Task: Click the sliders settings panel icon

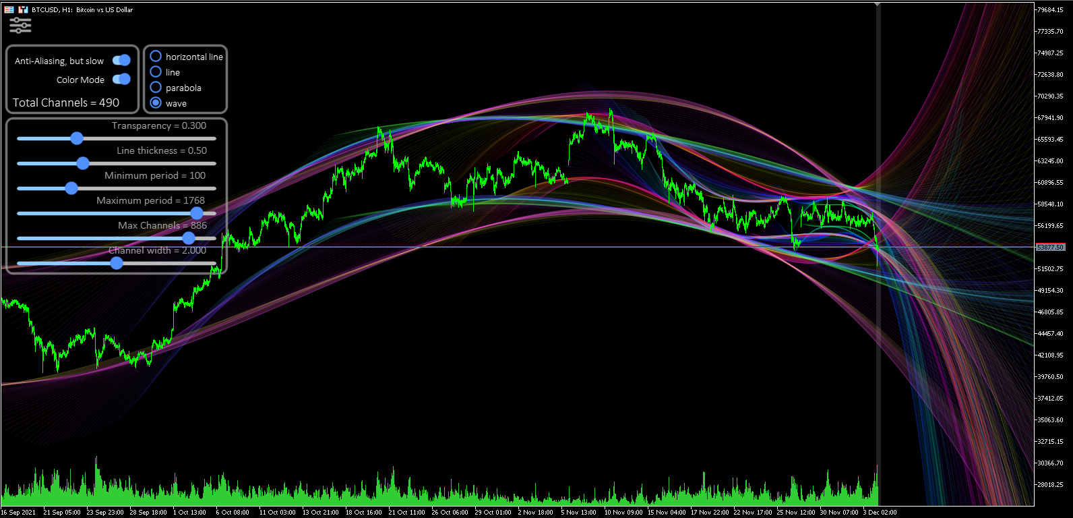Action: (x=20, y=26)
